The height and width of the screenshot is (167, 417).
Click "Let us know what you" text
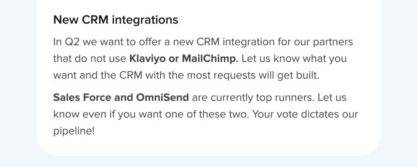tap(294, 59)
